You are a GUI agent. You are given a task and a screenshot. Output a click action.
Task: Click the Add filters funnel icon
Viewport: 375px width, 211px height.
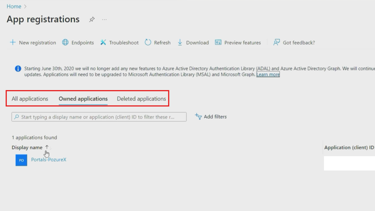pyautogui.click(x=198, y=116)
